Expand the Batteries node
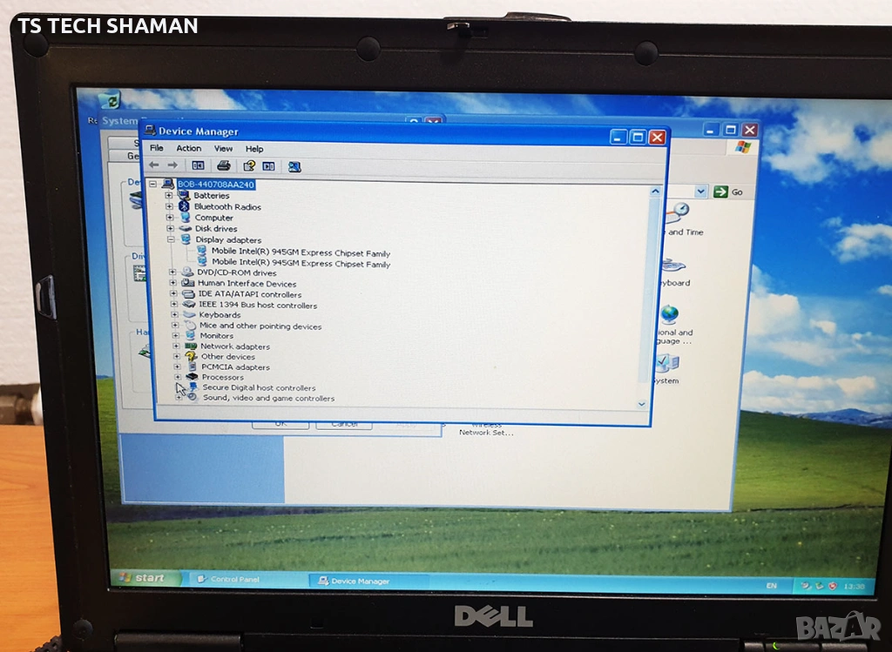 169,195
